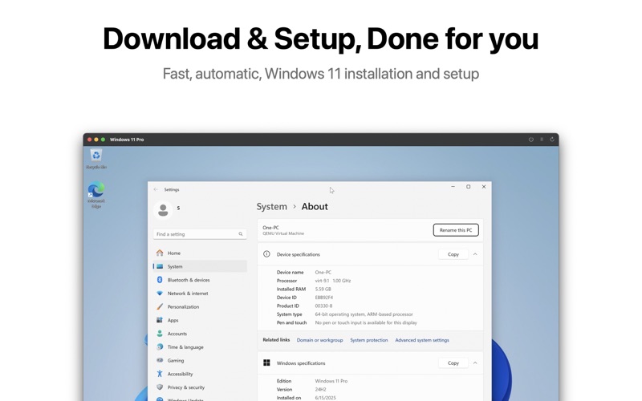Click the Installed RAM value 5.59 GB

pyautogui.click(x=323, y=289)
